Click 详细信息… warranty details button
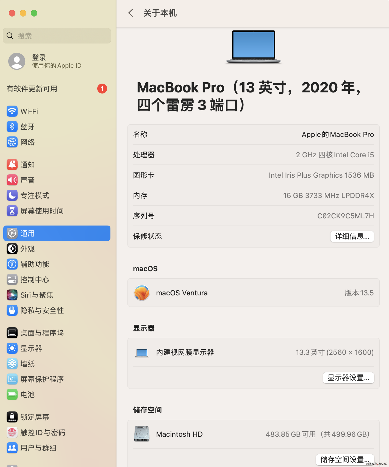The height and width of the screenshot is (467, 389). pyautogui.click(x=352, y=236)
